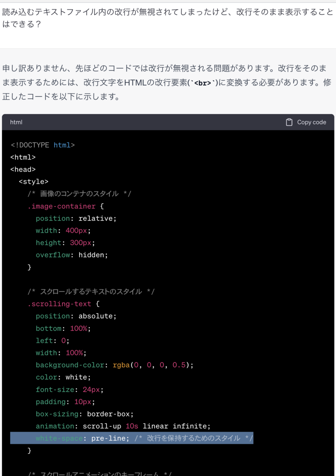Click the "color: white" declaration
The height and width of the screenshot is (476, 336).
[x=63, y=377]
